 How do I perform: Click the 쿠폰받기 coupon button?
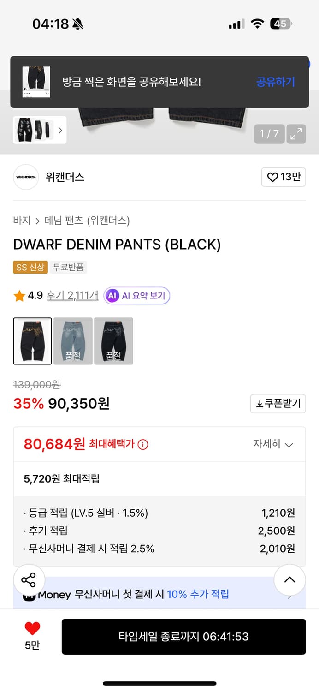tap(278, 404)
